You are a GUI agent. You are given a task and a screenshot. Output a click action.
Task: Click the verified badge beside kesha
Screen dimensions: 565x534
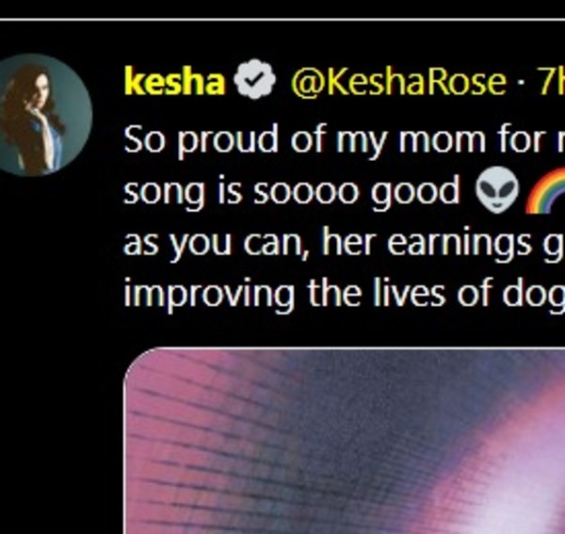pyautogui.click(x=254, y=84)
